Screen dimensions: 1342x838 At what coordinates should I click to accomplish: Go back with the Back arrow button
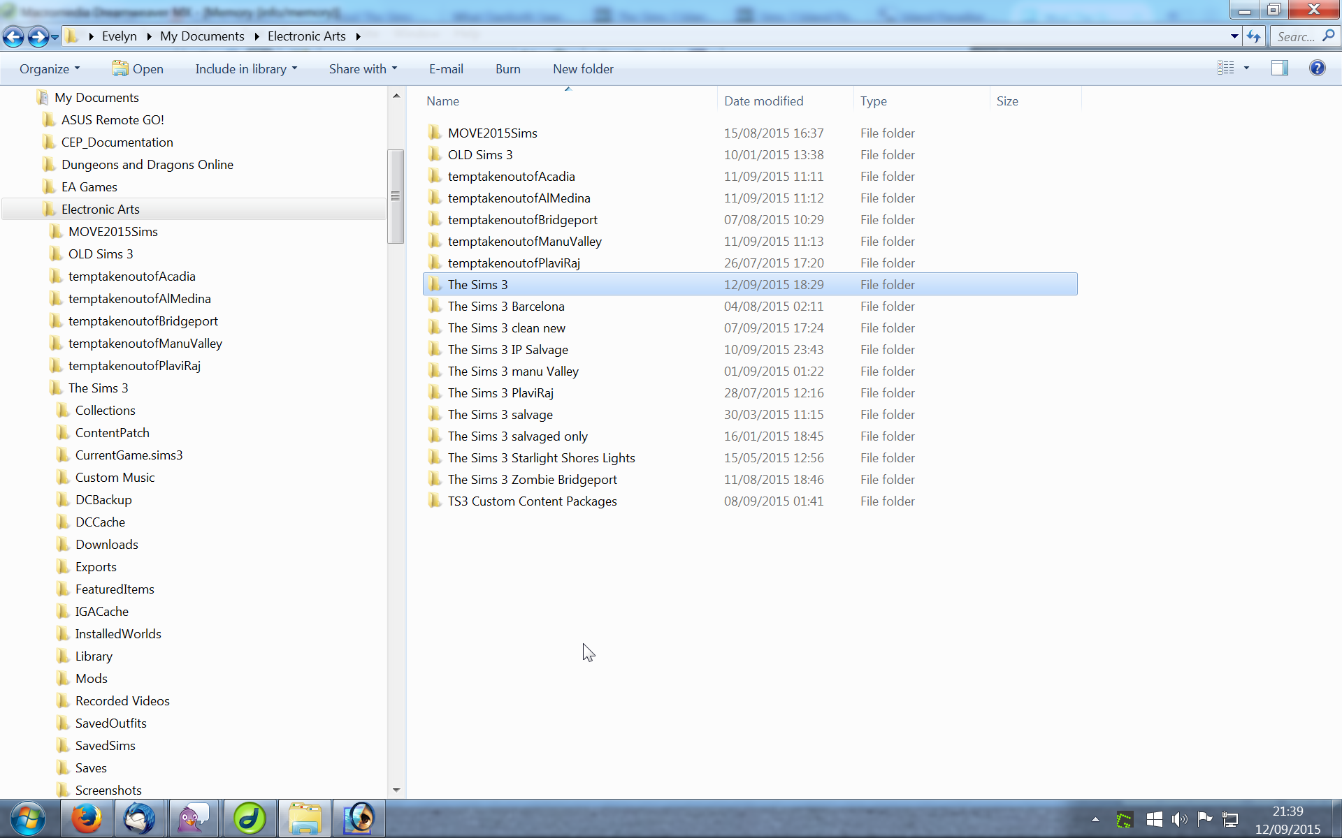pos(14,36)
